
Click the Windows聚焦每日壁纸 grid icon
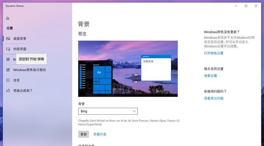(8, 70)
